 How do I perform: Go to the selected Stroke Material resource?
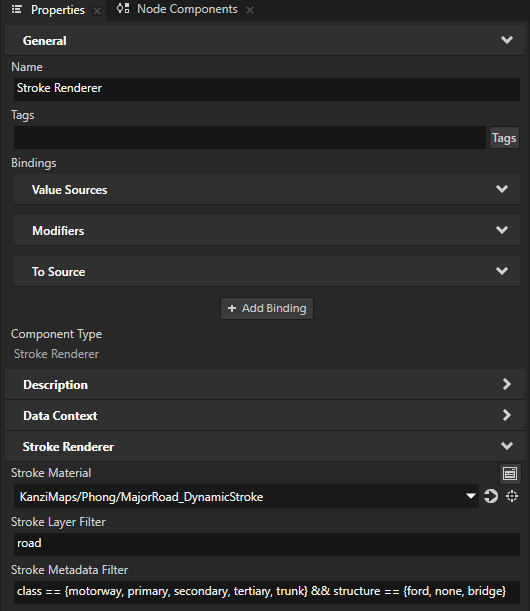coord(491,496)
